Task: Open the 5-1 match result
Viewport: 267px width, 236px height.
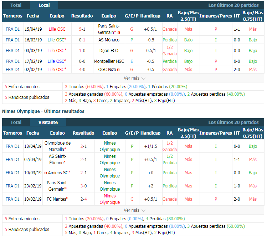Action: coord(82,29)
